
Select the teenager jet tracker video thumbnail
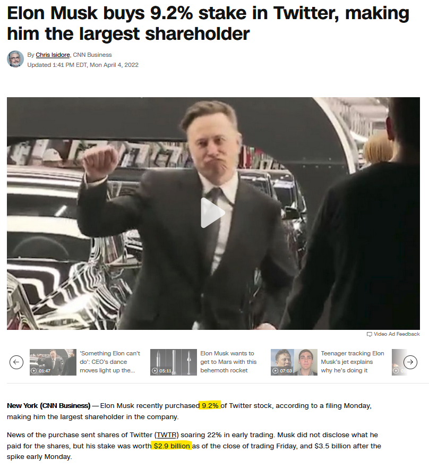[294, 362]
